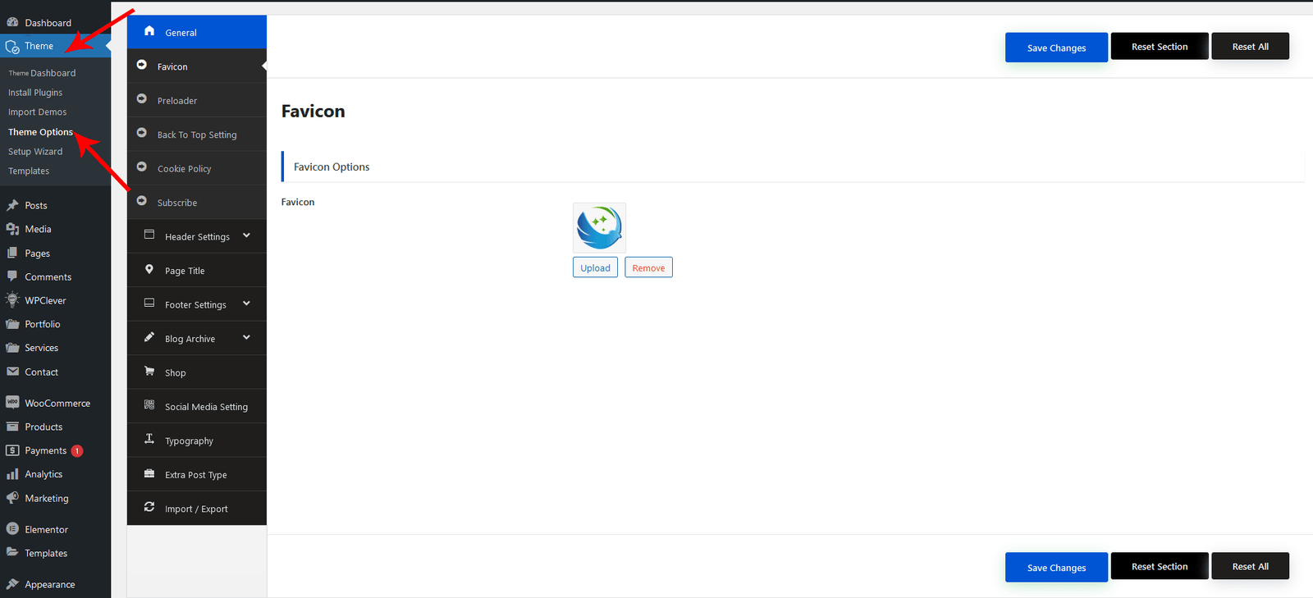Open the Preloader settings tab
This screenshot has height=598, width=1313.
tap(177, 101)
